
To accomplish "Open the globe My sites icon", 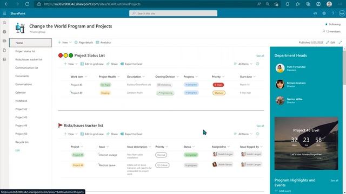I will click(x=4, y=32).
